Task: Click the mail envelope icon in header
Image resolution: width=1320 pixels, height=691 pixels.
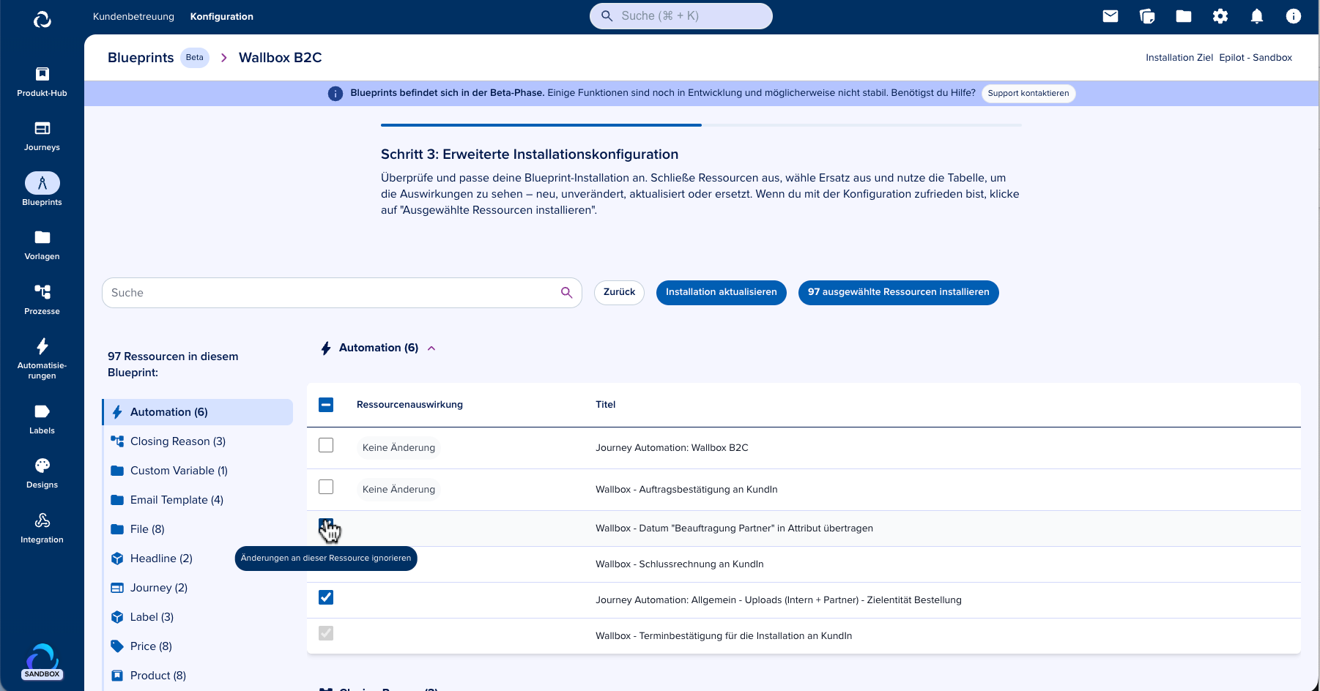Action: click(1110, 16)
